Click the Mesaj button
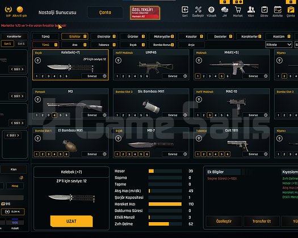 coord(15,186)
